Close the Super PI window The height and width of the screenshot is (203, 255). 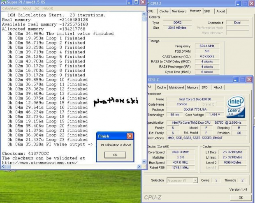143,2
